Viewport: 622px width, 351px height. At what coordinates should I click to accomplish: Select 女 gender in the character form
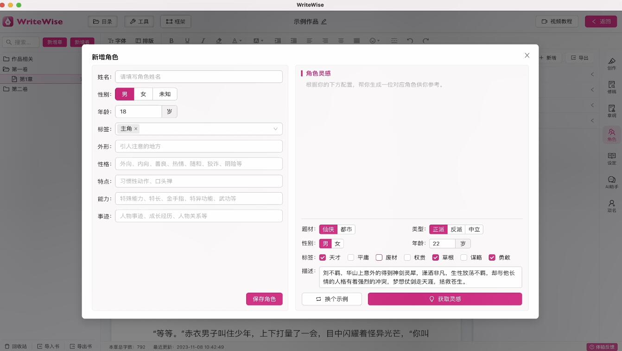[143, 94]
